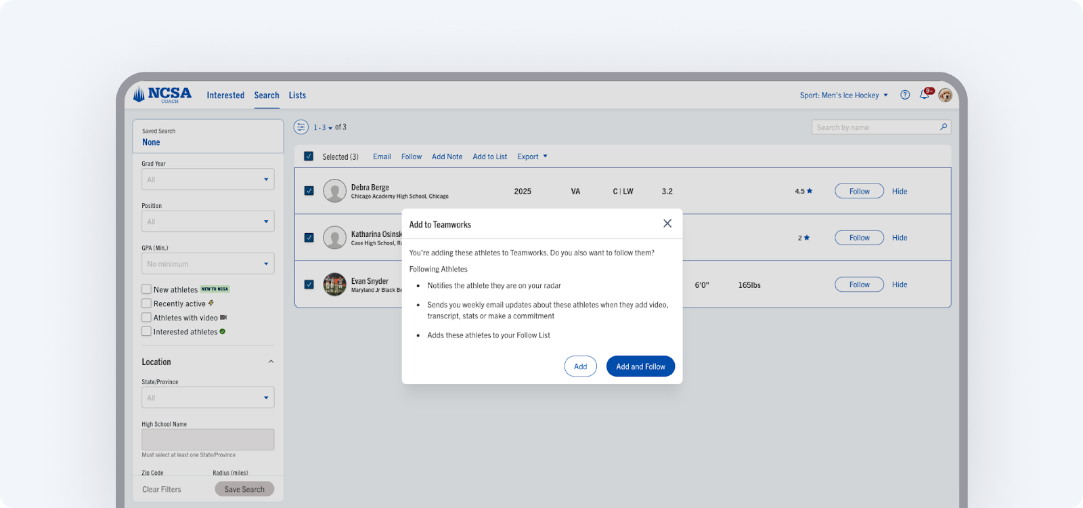Uncheck Evan Snyder's row checkbox

(x=309, y=284)
